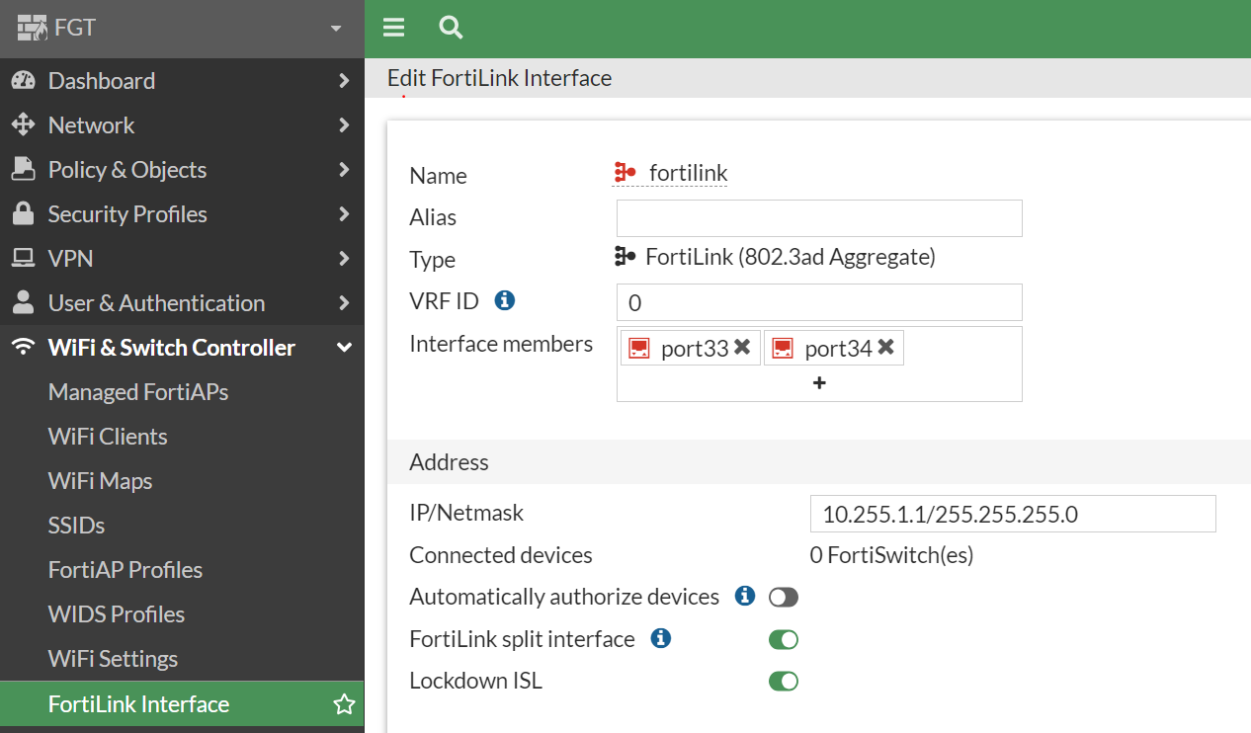Image resolution: width=1251 pixels, height=733 pixels.
Task: Expand the VPN menu chevron
Action: [x=344, y=258]
